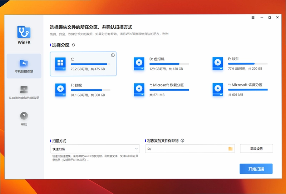Select the C: drive Windows icon
This screenshot has height=194, width=286.
[60, 64]
